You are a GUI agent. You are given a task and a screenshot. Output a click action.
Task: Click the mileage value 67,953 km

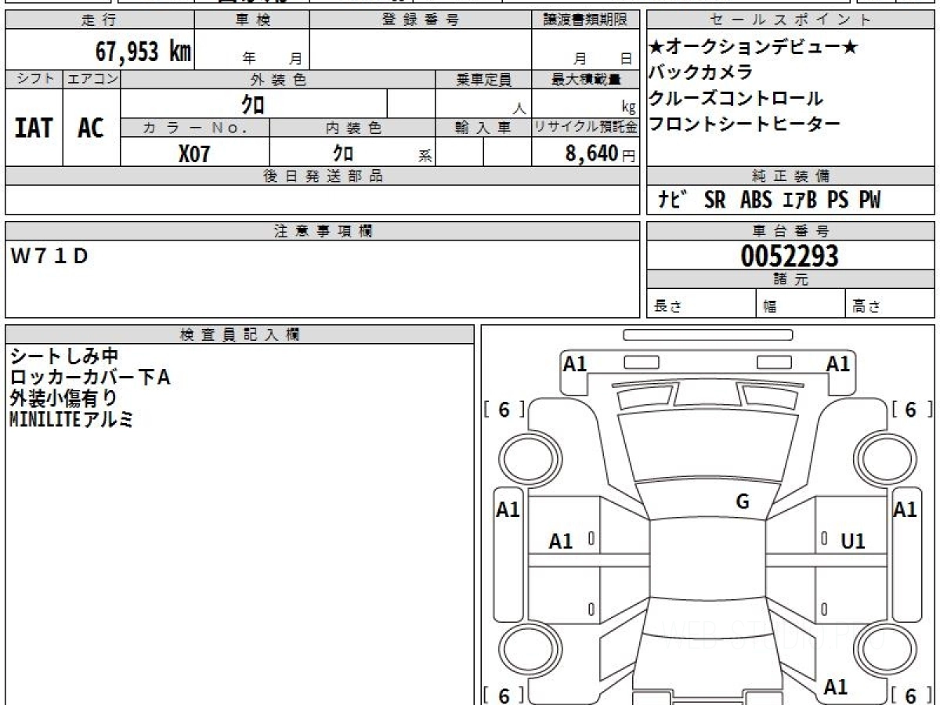[x=143, y=52]
